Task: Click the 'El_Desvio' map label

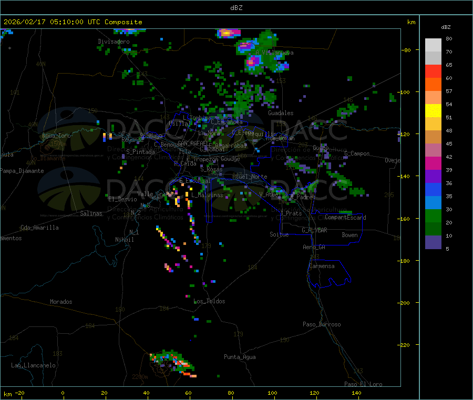Action: tap(123, 199)
